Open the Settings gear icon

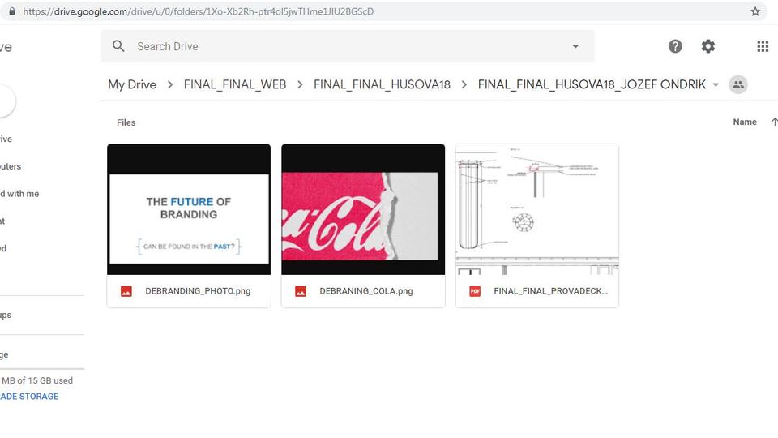click(708, 46)
